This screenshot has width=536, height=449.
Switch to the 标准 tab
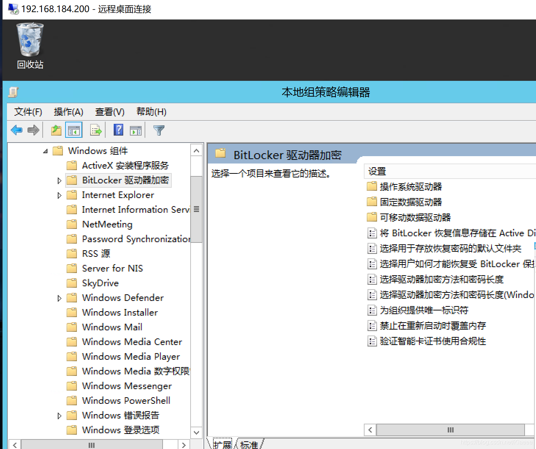tap(249, 444)
